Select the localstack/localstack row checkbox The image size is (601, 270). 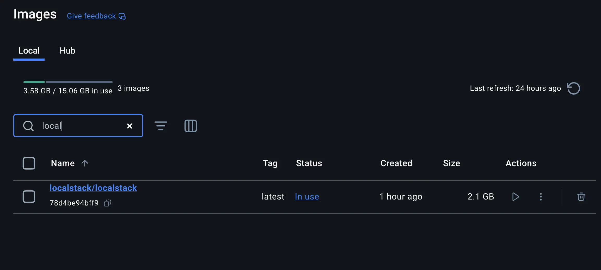(29, 197)
